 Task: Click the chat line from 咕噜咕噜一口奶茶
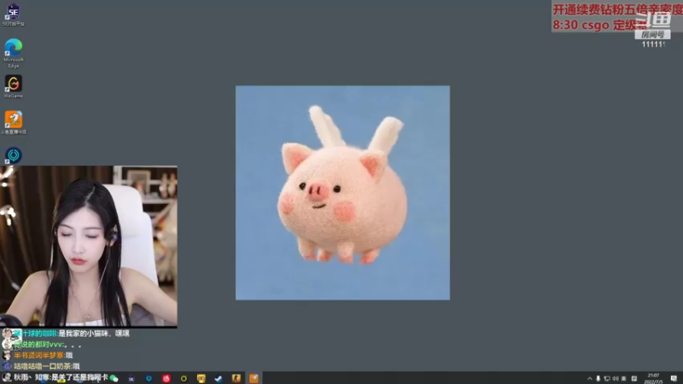point(41,366)
